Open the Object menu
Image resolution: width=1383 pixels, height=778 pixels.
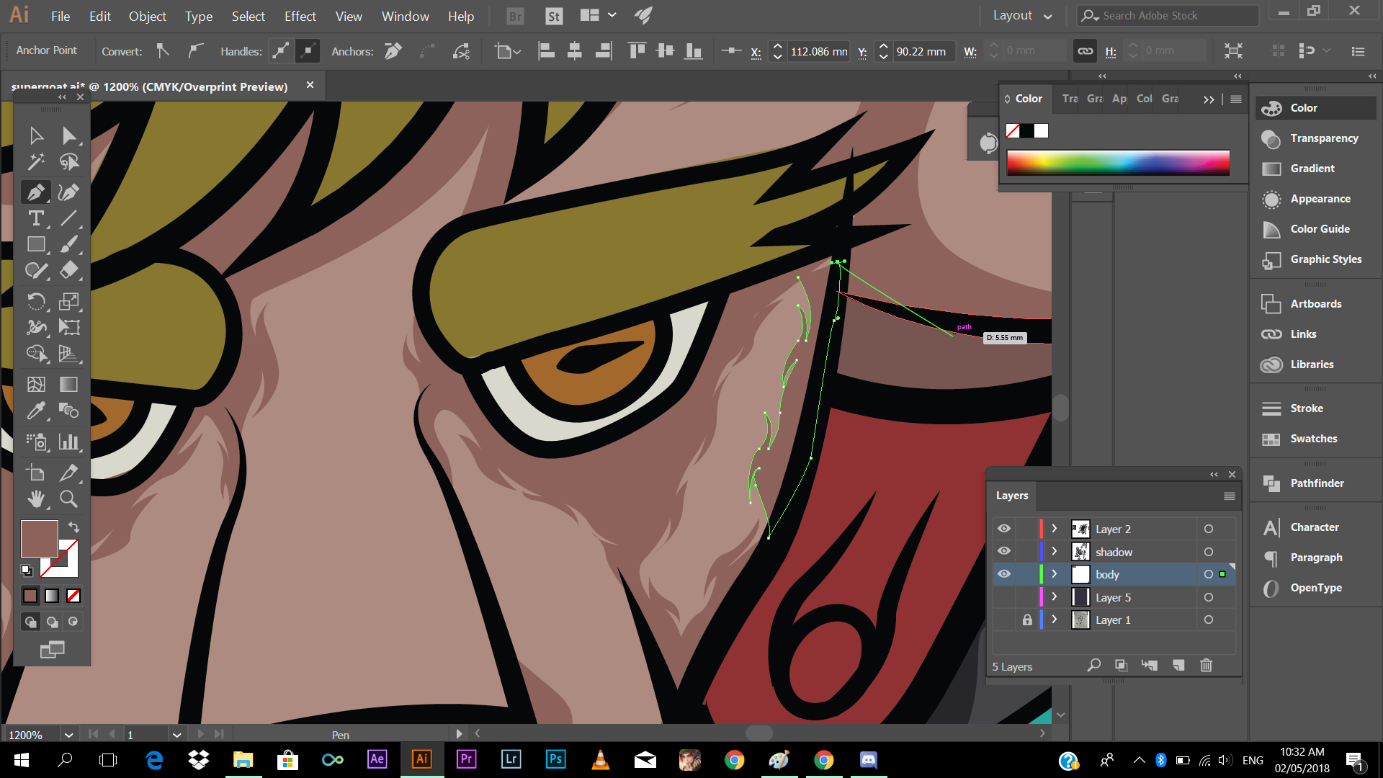tap(147, 16)
